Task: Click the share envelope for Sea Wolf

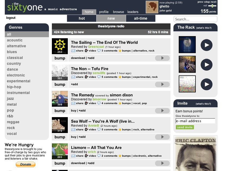Action: coord(73,130)
